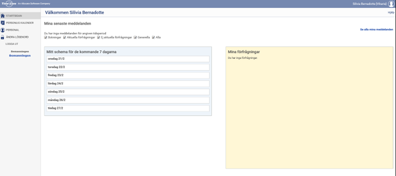Select the lördag 24/2 schedule row

point(128,83)
